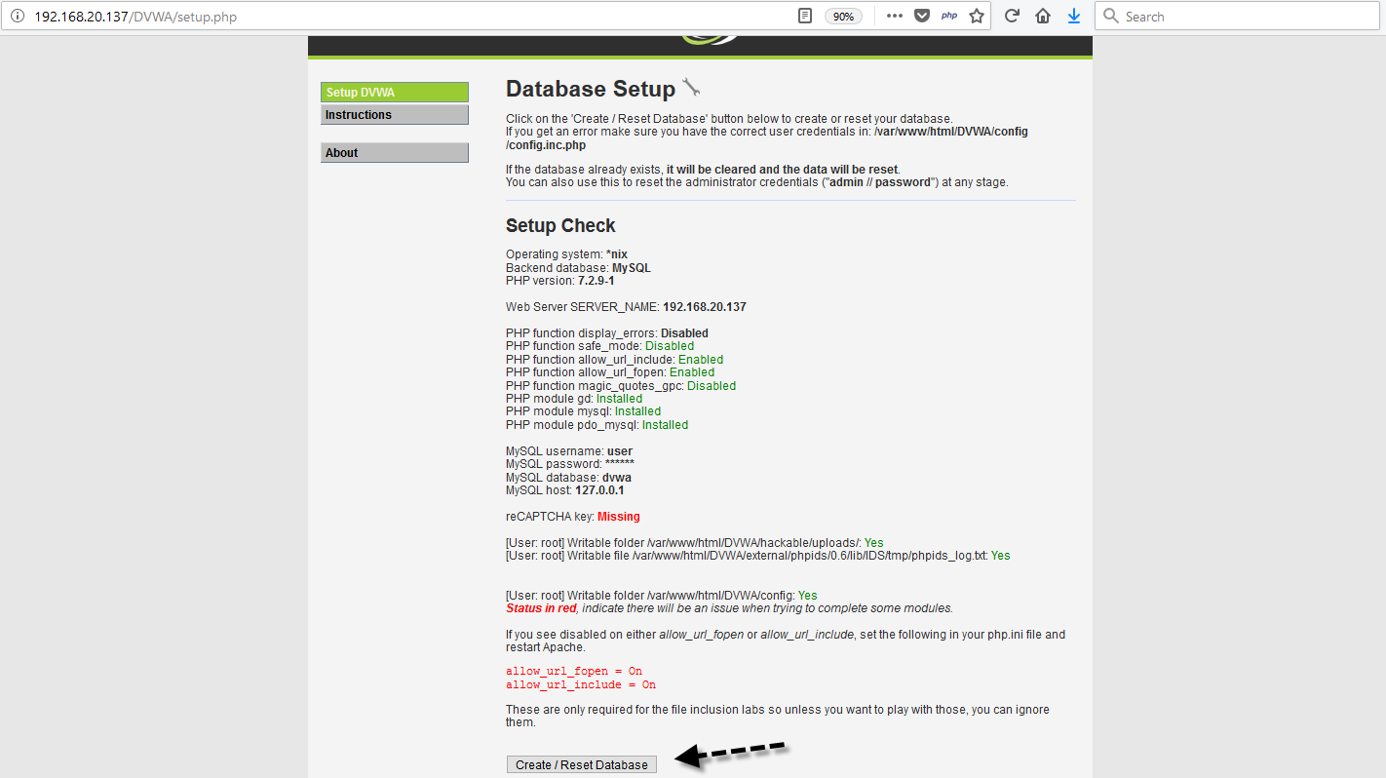
Task: Focus the browser Search field
Action: 1238,17
